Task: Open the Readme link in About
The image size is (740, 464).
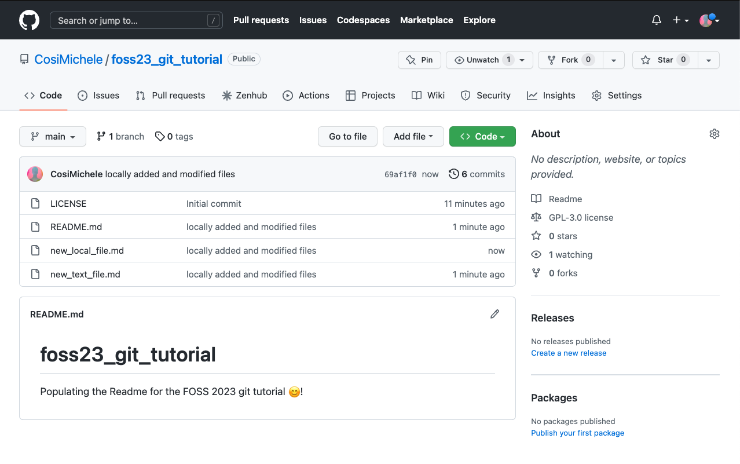Action: tap(556, 199)
